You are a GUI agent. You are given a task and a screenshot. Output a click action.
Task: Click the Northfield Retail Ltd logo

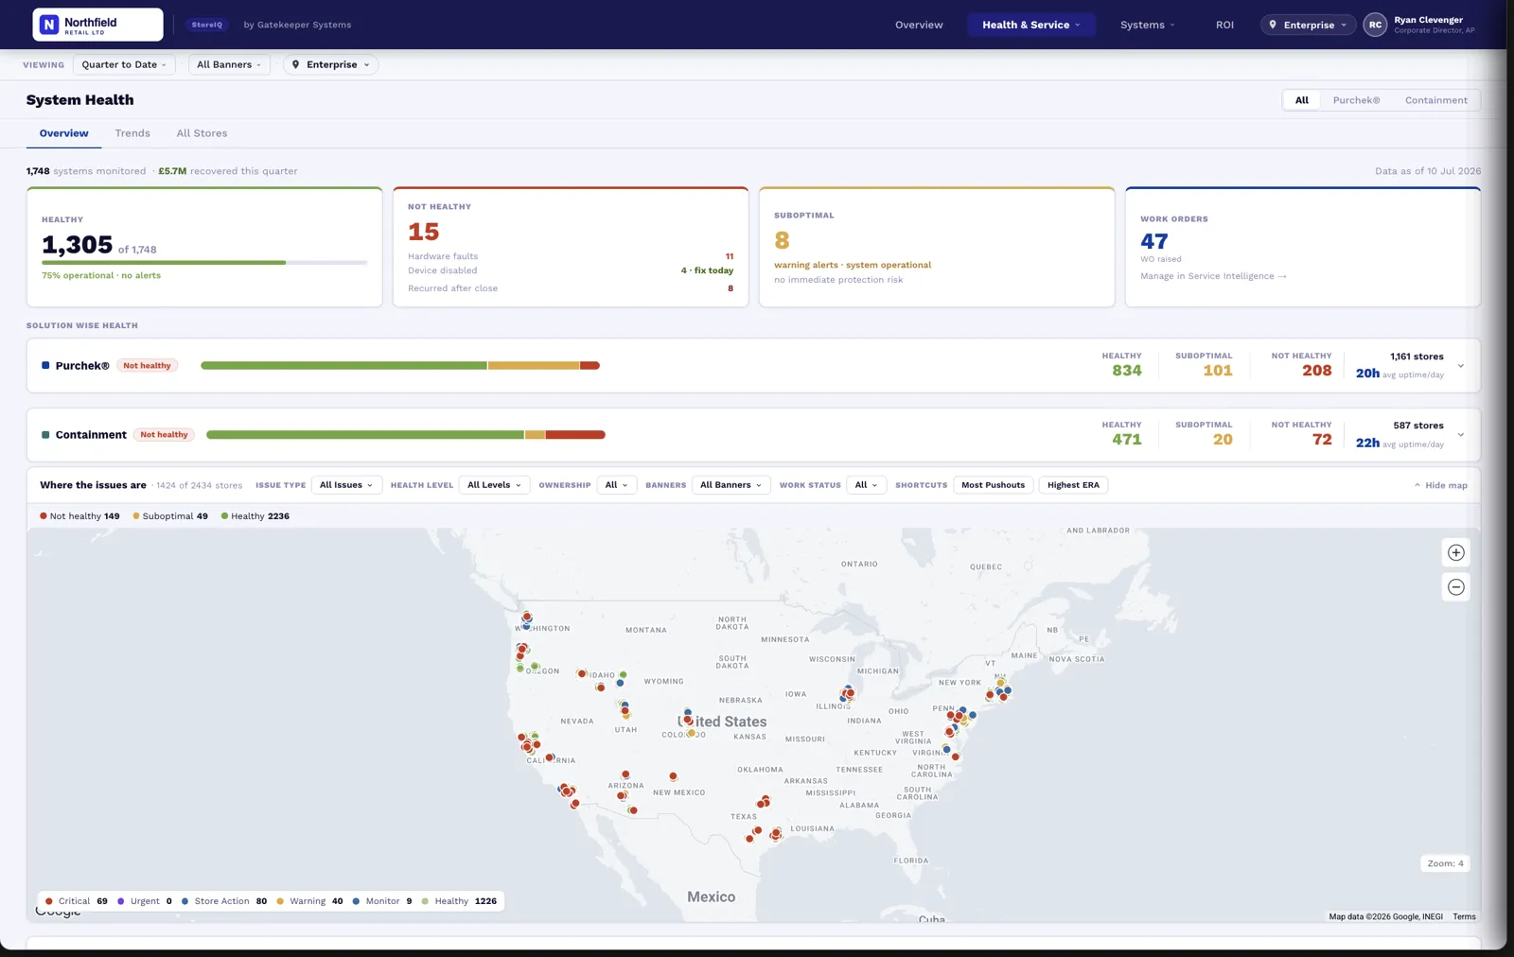click(x=97, y=25)
